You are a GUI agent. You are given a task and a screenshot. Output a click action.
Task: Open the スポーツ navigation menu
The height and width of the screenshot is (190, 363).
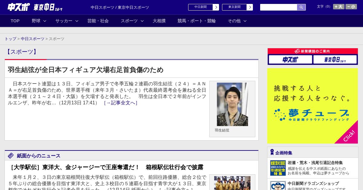[129, 21]
